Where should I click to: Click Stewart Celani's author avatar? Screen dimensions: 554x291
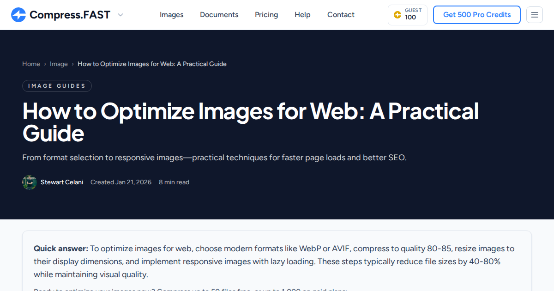[x=30, y=182]
